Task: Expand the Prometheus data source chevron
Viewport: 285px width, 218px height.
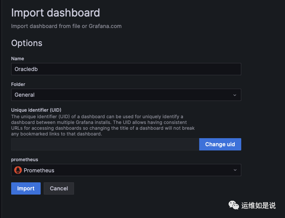Action: (x=235, y=170)
